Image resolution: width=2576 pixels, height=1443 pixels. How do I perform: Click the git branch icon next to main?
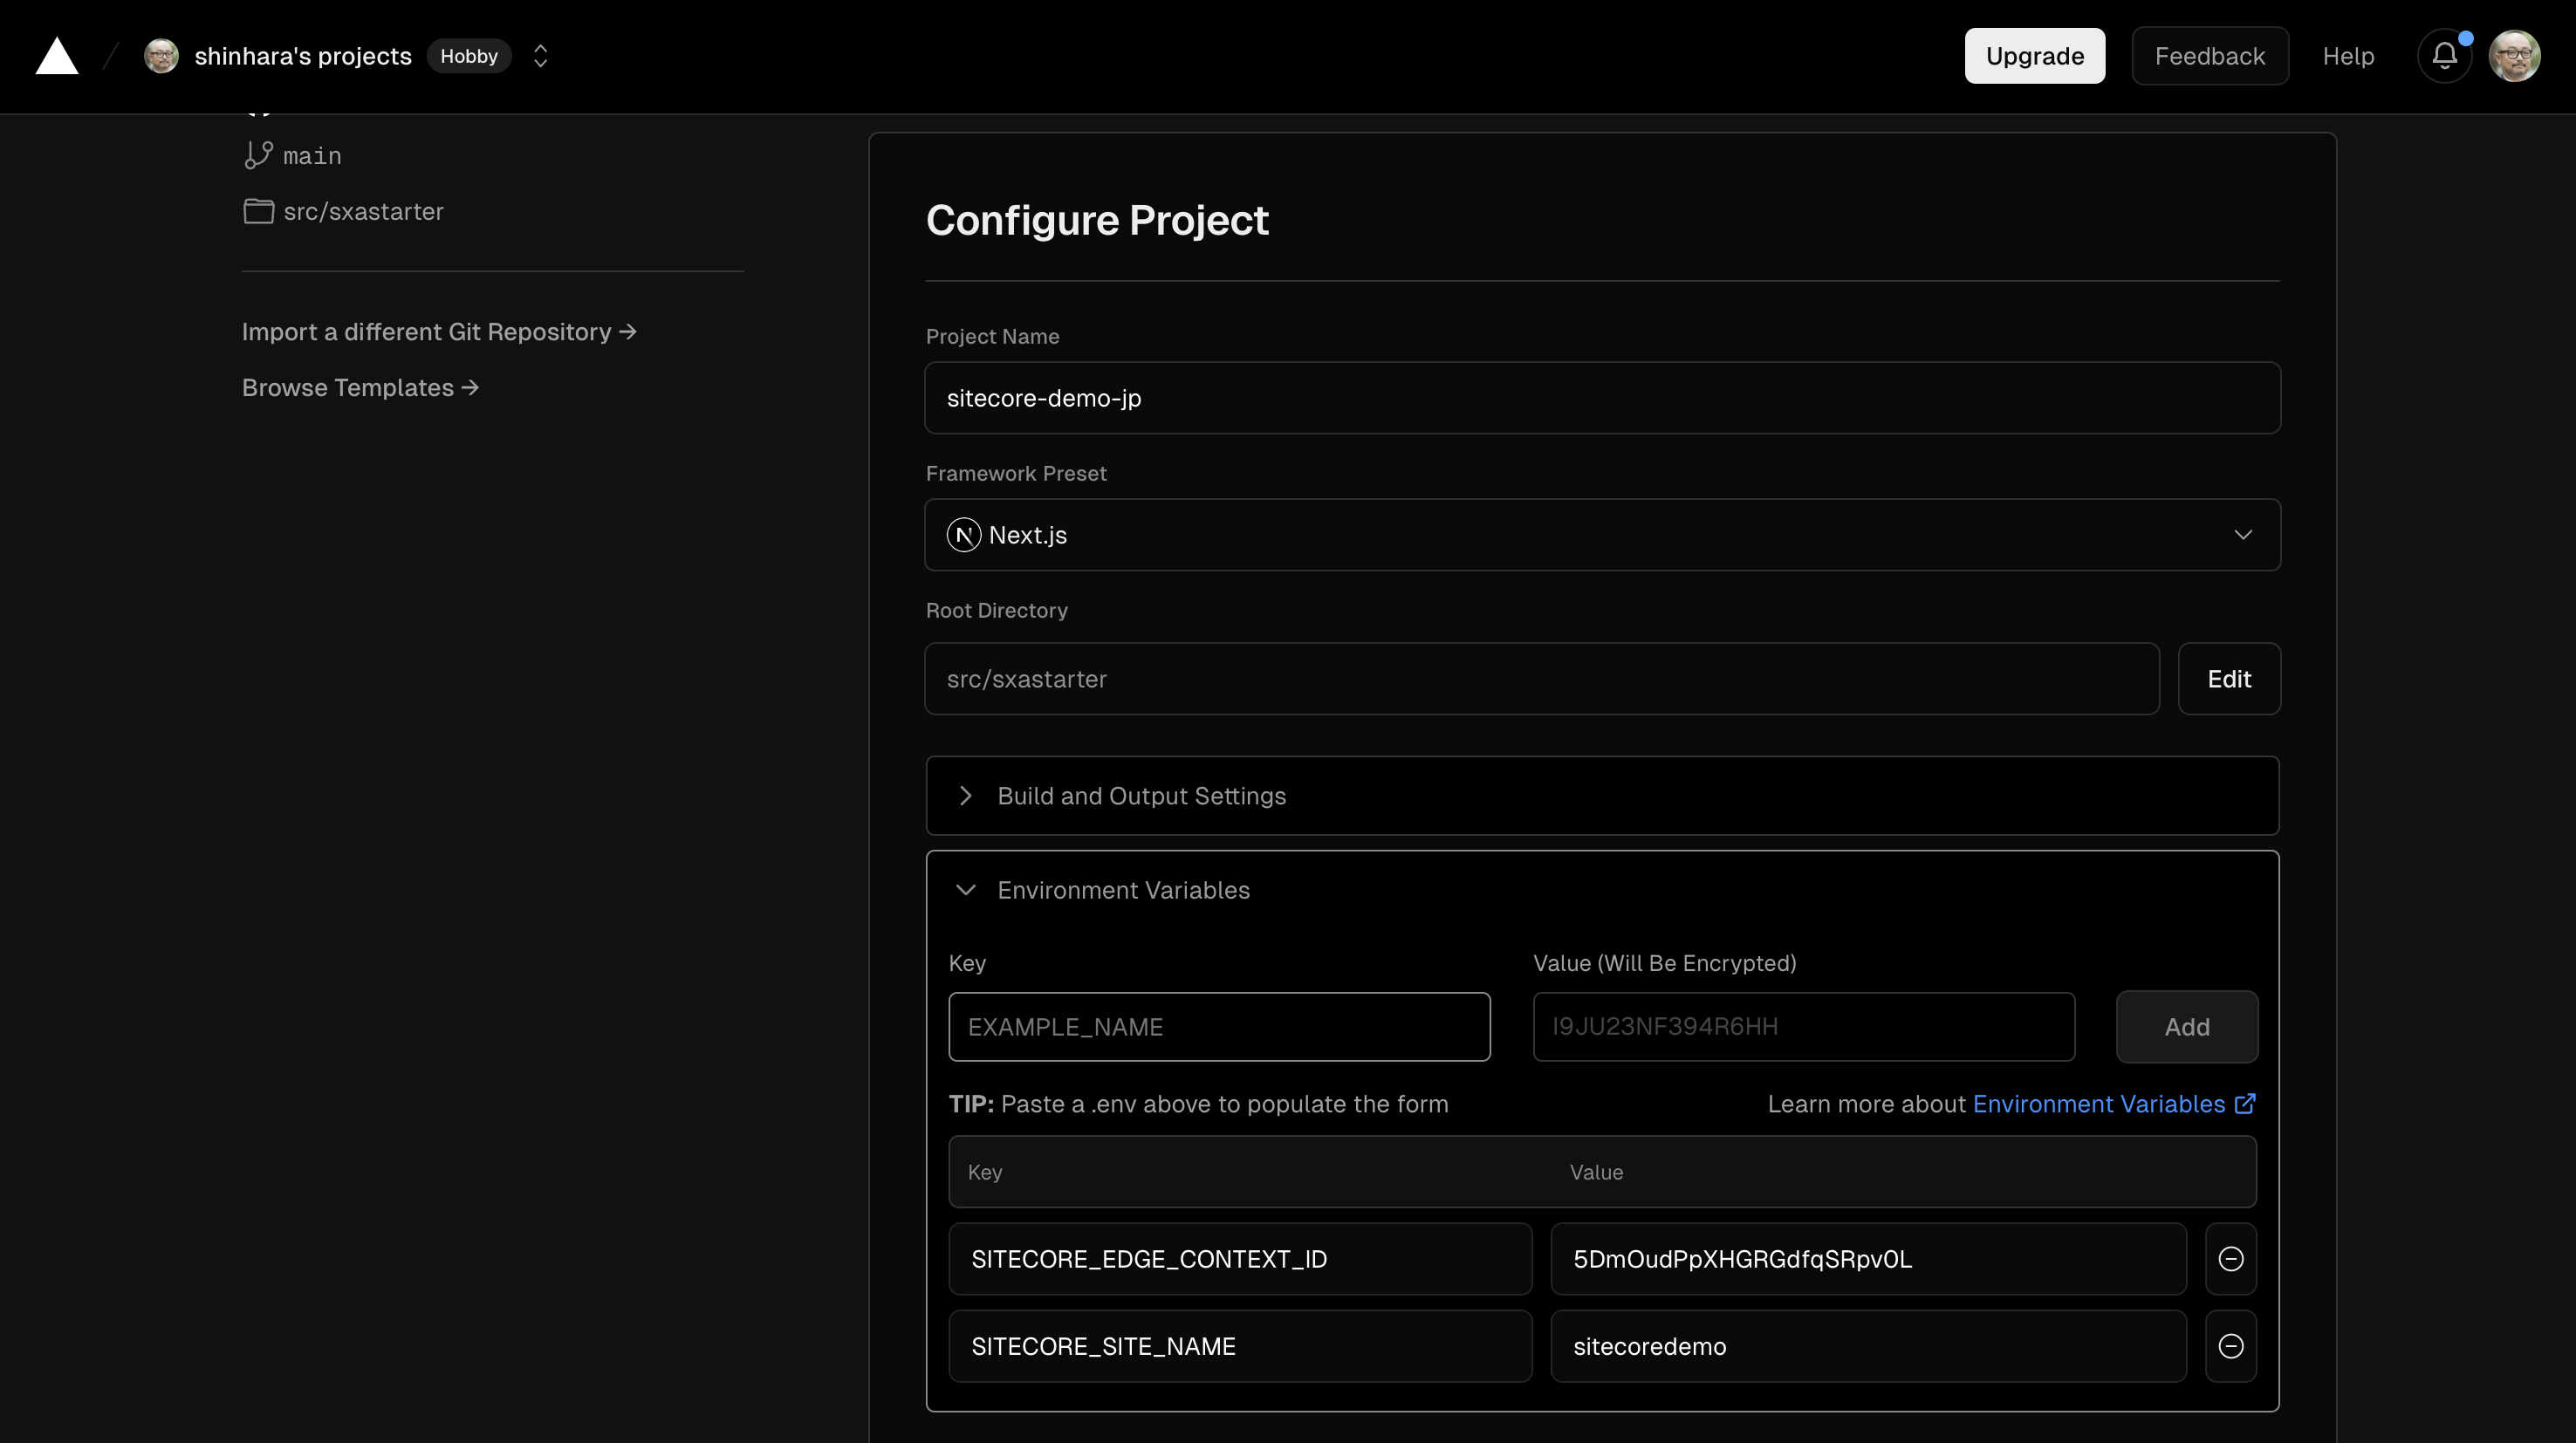coord(258,155)
